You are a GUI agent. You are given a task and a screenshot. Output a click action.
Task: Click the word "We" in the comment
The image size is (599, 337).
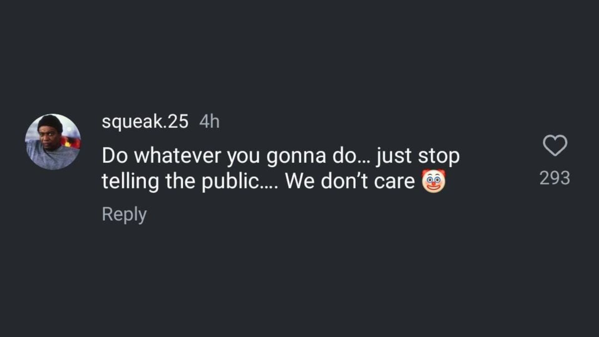click(299, 181)
